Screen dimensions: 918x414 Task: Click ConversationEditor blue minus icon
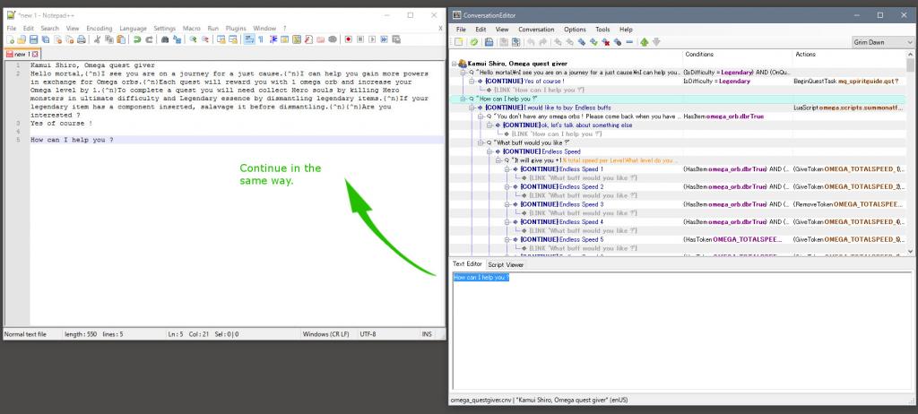click(x=629, y=42)
